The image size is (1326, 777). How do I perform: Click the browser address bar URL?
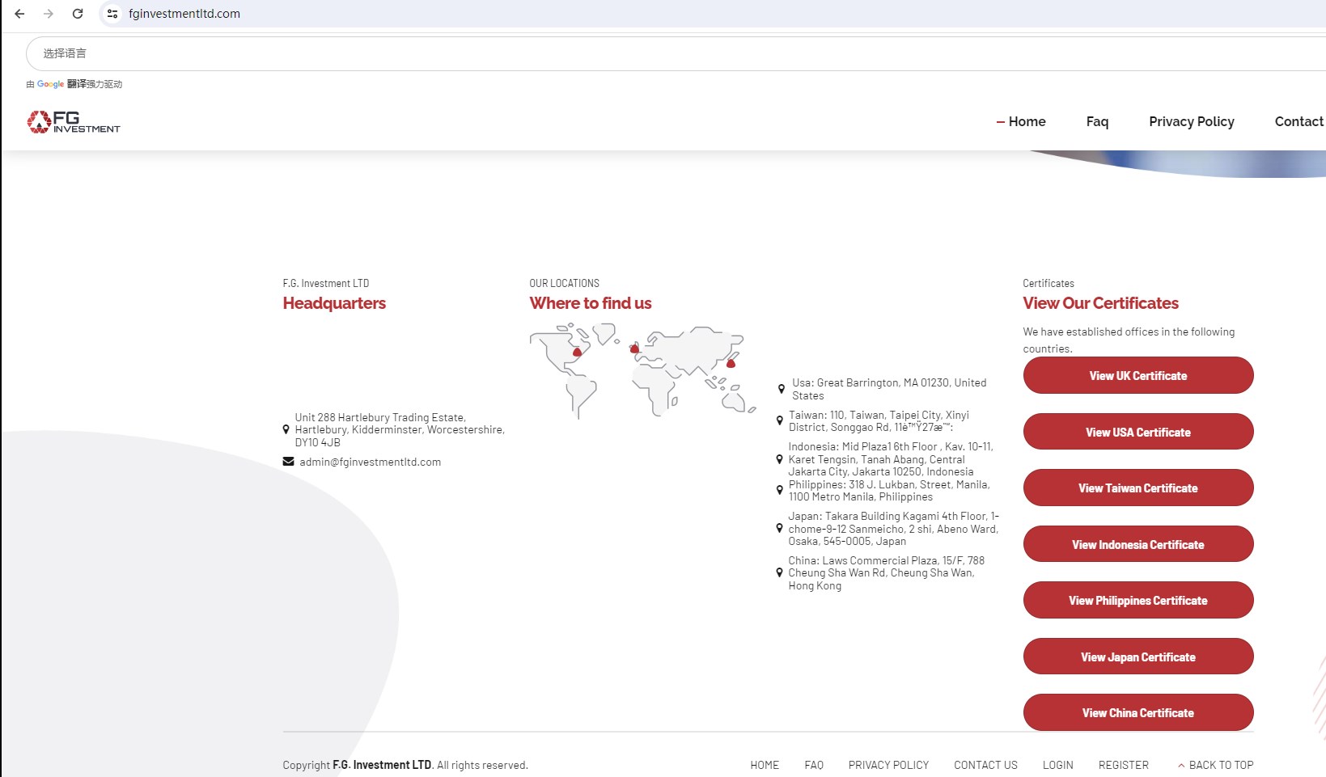[184, 14]
